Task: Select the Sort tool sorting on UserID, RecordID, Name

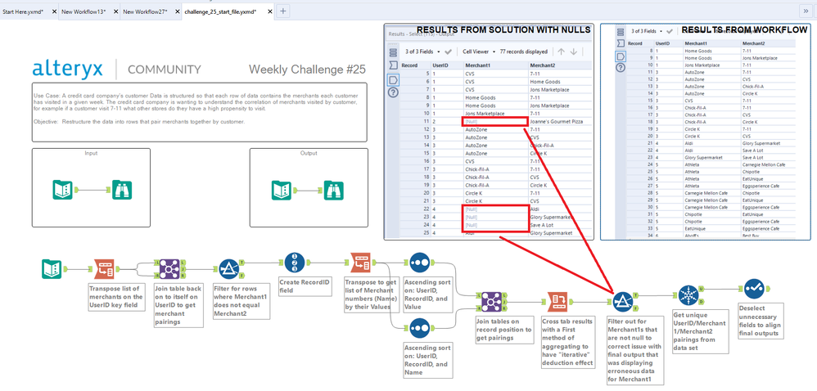Action: tap(419, 328)
